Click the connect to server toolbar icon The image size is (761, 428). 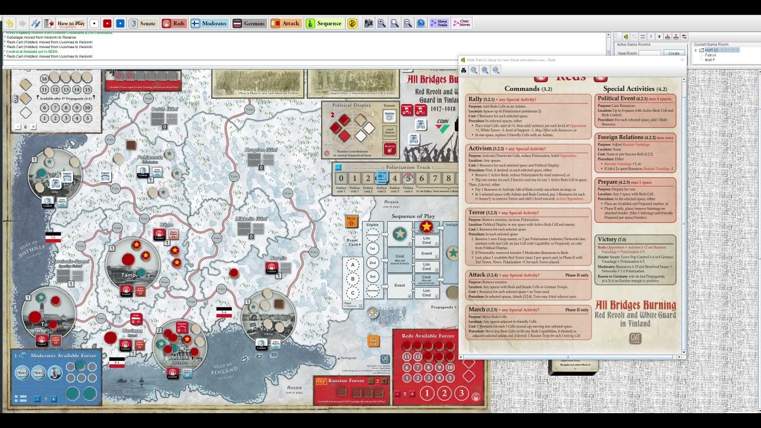click(x=35, y=23)
